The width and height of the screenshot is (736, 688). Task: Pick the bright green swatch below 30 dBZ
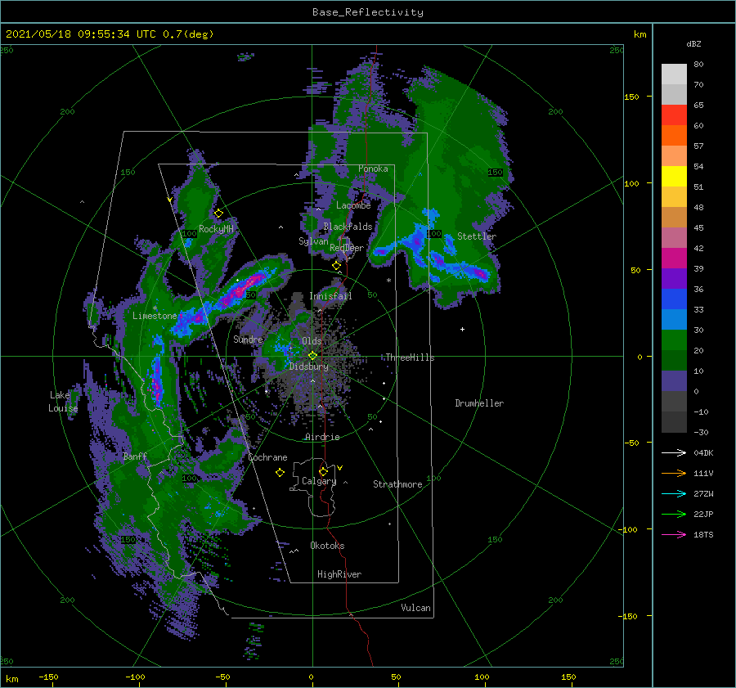[674, 340]
